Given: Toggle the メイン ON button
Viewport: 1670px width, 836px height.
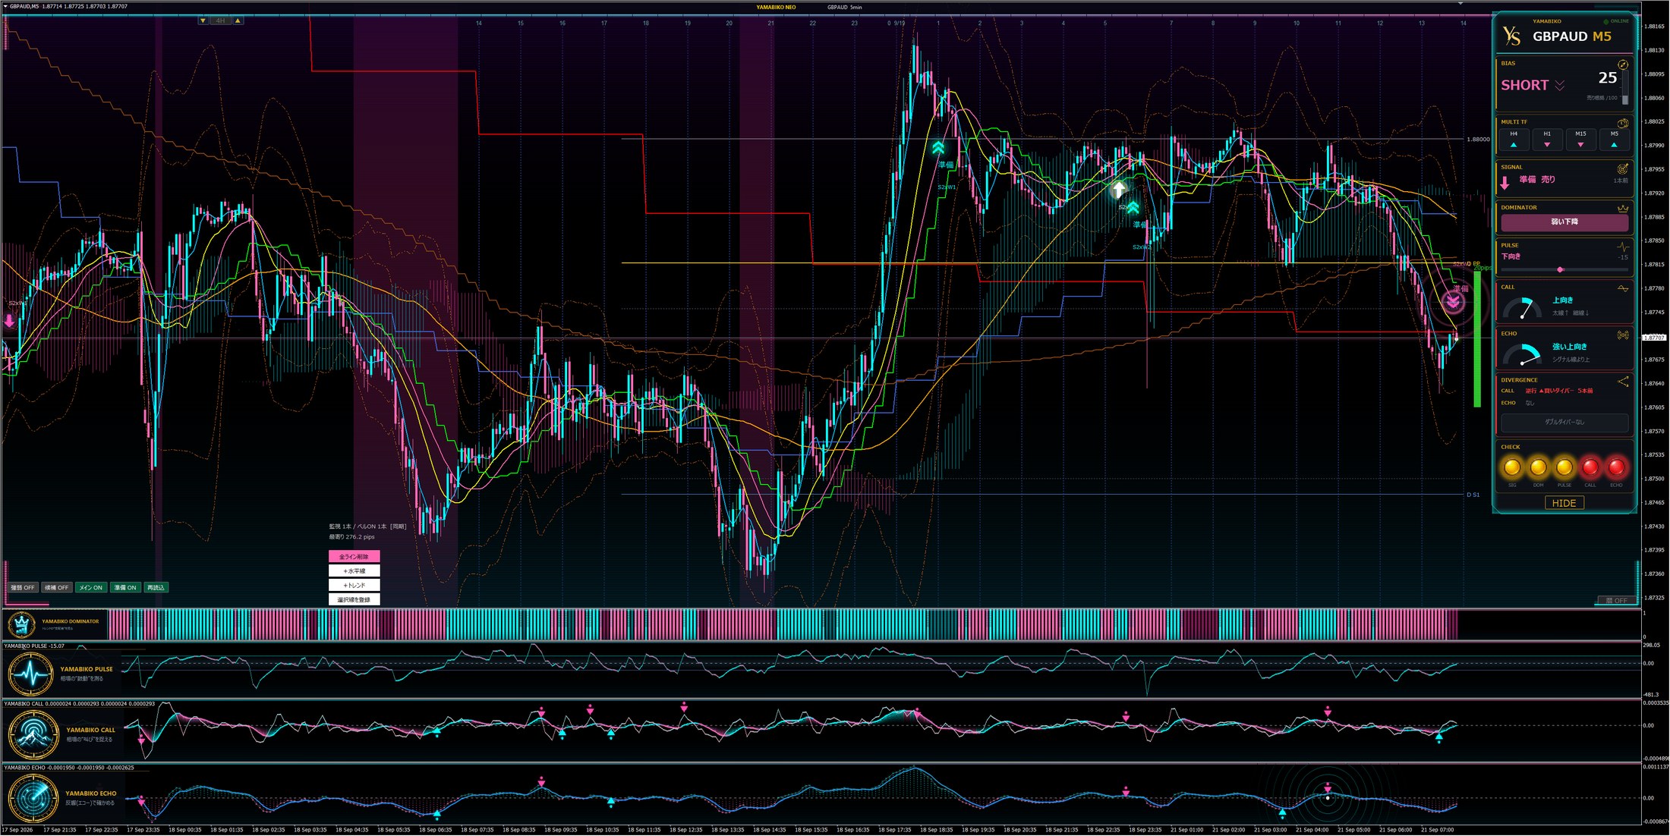Looking at the screenshot, I should coord(91,587).
